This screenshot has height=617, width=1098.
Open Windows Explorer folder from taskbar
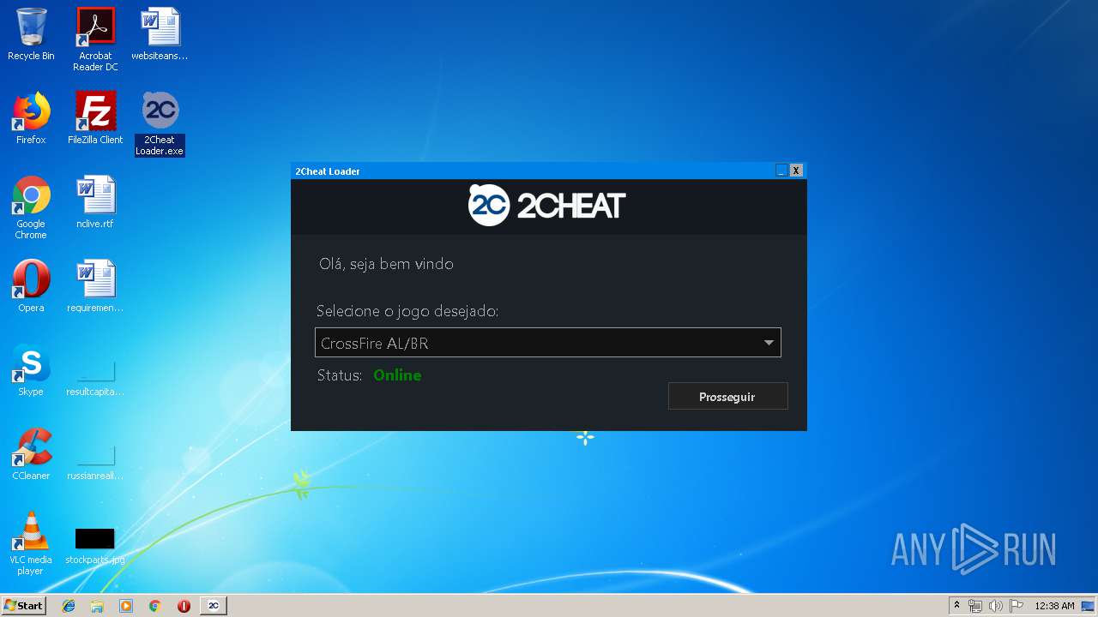coord(97,606)
